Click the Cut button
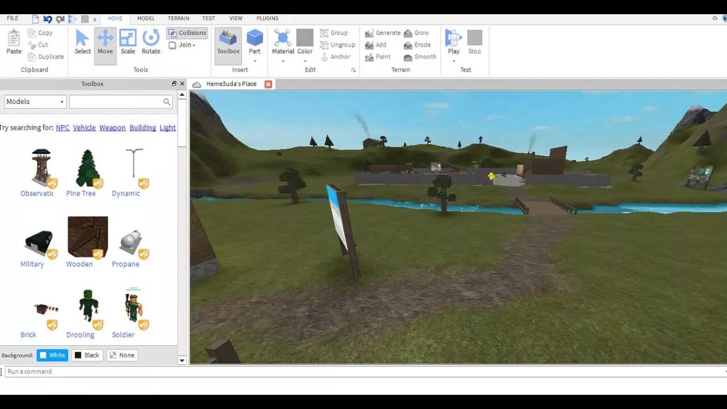Viewport: 727px width, 409px height. [x=38, y=45]
